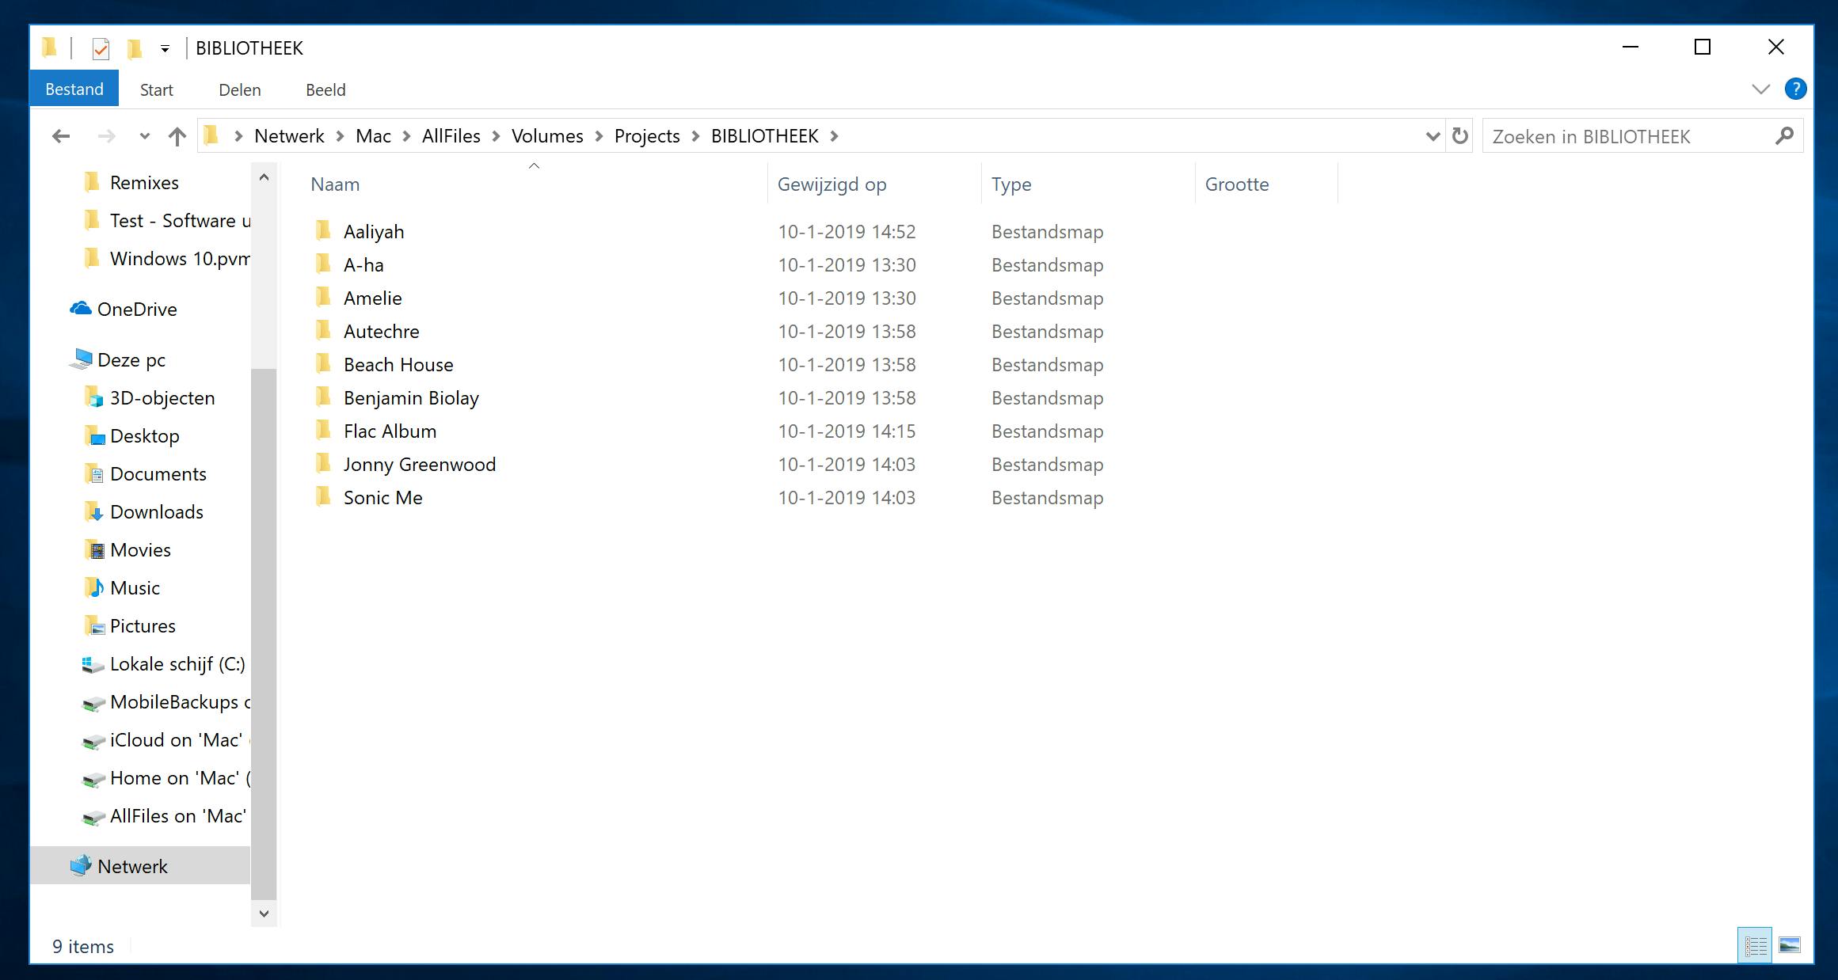
Task: Sort by the Gewijzigd op column header
Action: coord(831,184)
